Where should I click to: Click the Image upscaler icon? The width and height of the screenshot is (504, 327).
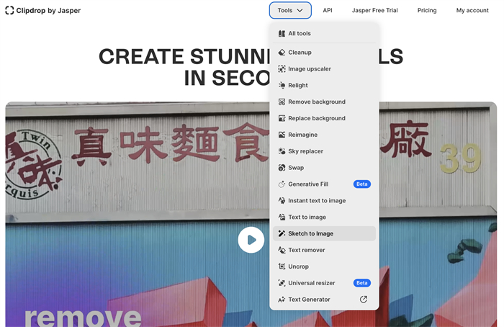(x=282, y=69)
